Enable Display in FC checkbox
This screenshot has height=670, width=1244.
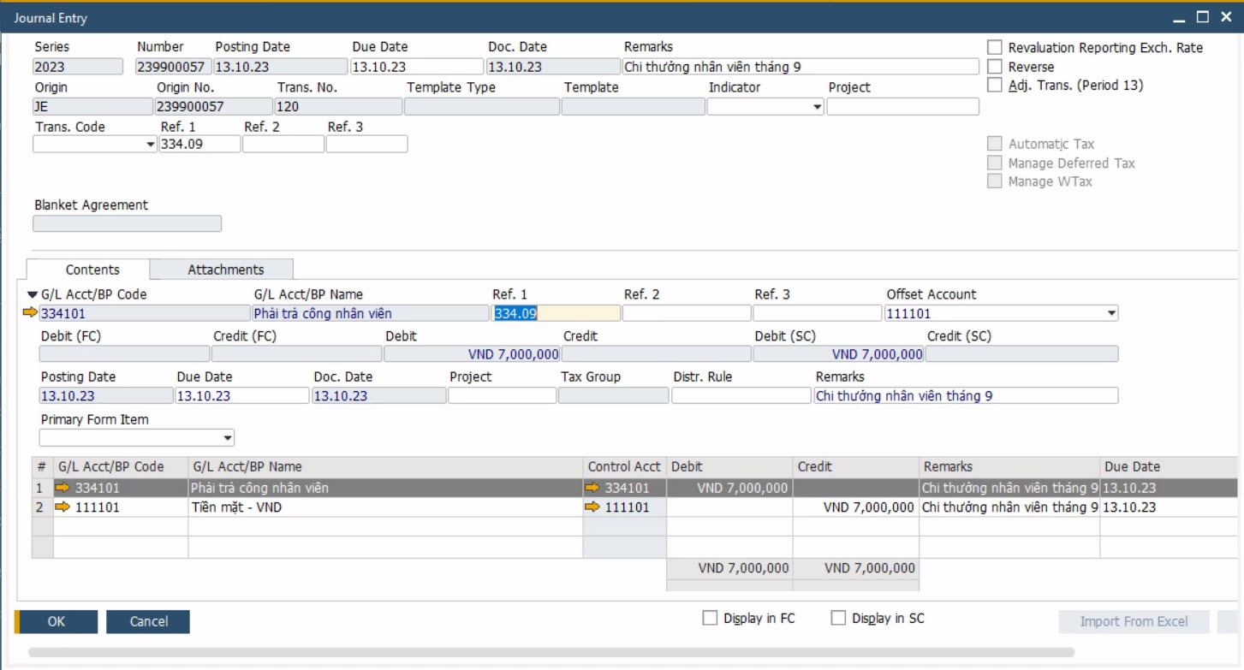click(x=710, y=618)
